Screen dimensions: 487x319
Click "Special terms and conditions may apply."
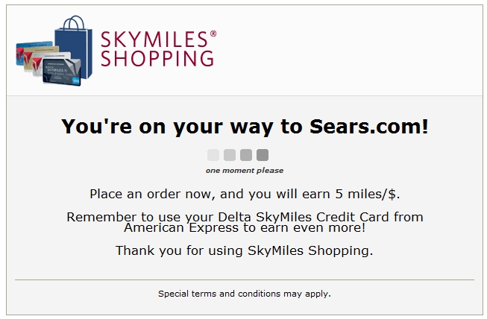(x=245, y=294)
